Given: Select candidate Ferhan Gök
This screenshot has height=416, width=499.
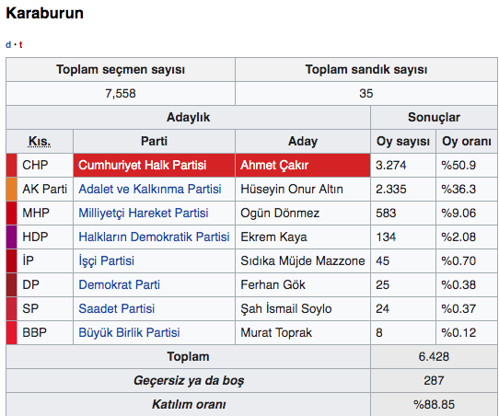Looking at the screenshot, I should (x=273, y=284).
